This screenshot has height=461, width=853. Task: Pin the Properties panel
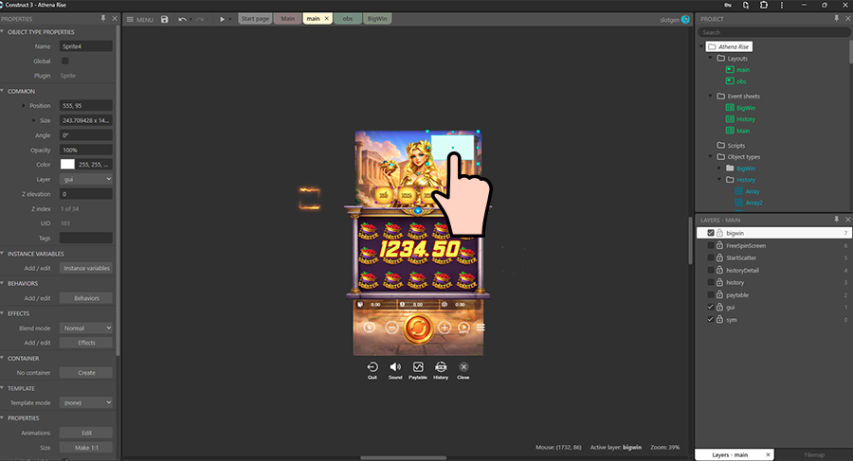pyautogui.click(x=103, y=19)
